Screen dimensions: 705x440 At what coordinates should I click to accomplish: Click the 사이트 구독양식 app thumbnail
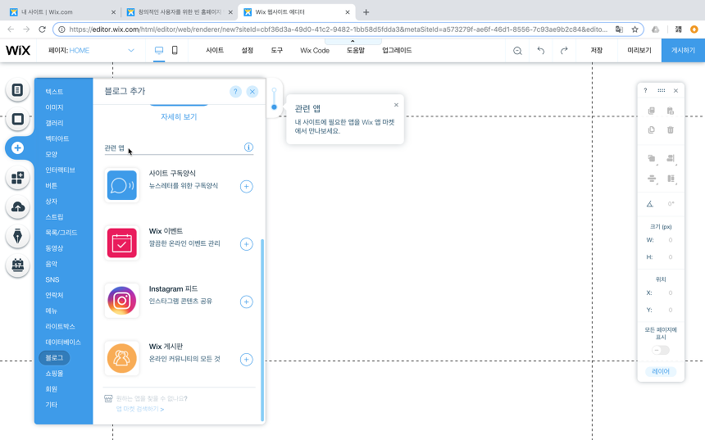pyautogui.click(x=122, y=185)
